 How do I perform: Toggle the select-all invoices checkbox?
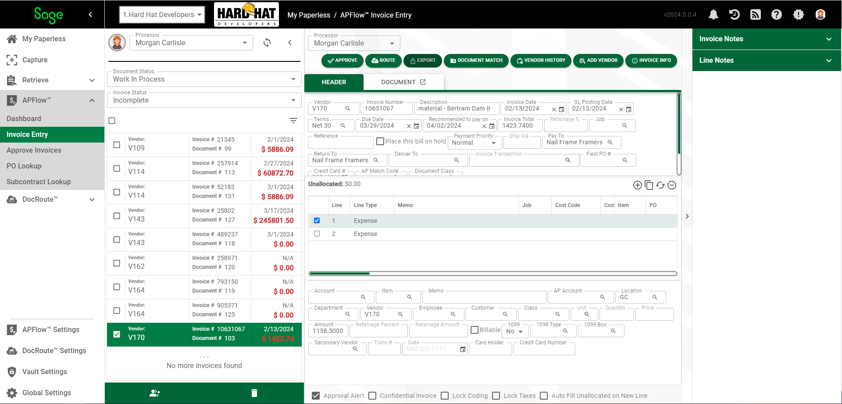coord(112,121)
